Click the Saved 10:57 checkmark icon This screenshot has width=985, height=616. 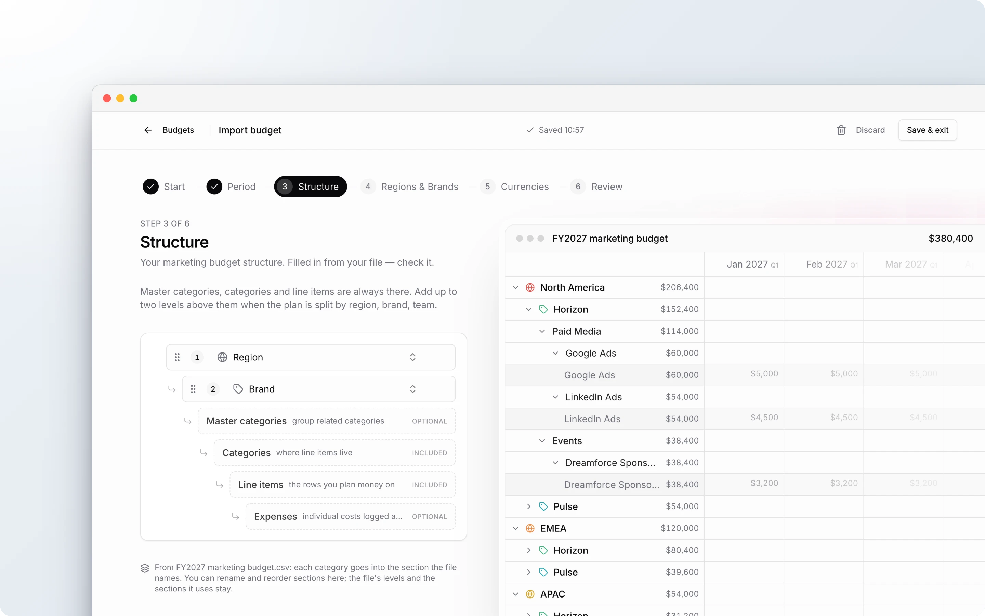point(529,130)
